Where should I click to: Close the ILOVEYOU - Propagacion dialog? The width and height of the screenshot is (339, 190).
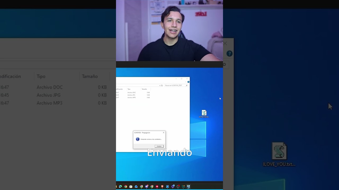pos(163,132)
